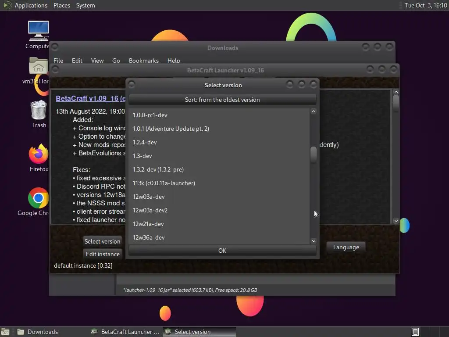The width and height of the screenshot is (449, 337).
Task: Select version 1.0.1 (Adventure Update pt. 2)
Action: (219, 129)
